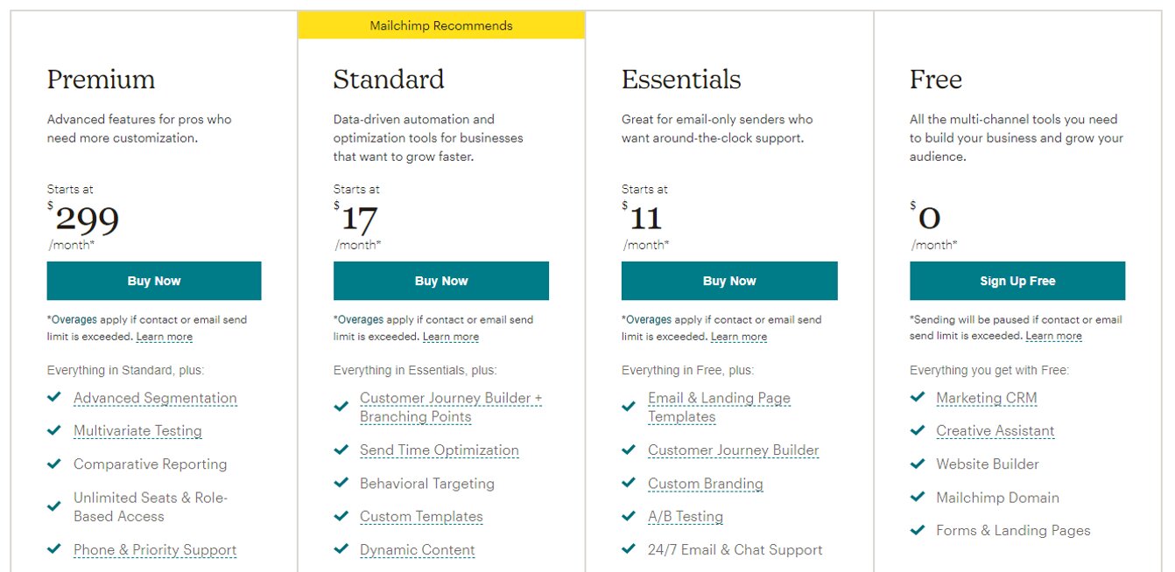Click the checkmark beside Customer Journey Builder
1175x572 pixels.
(629, 450)
